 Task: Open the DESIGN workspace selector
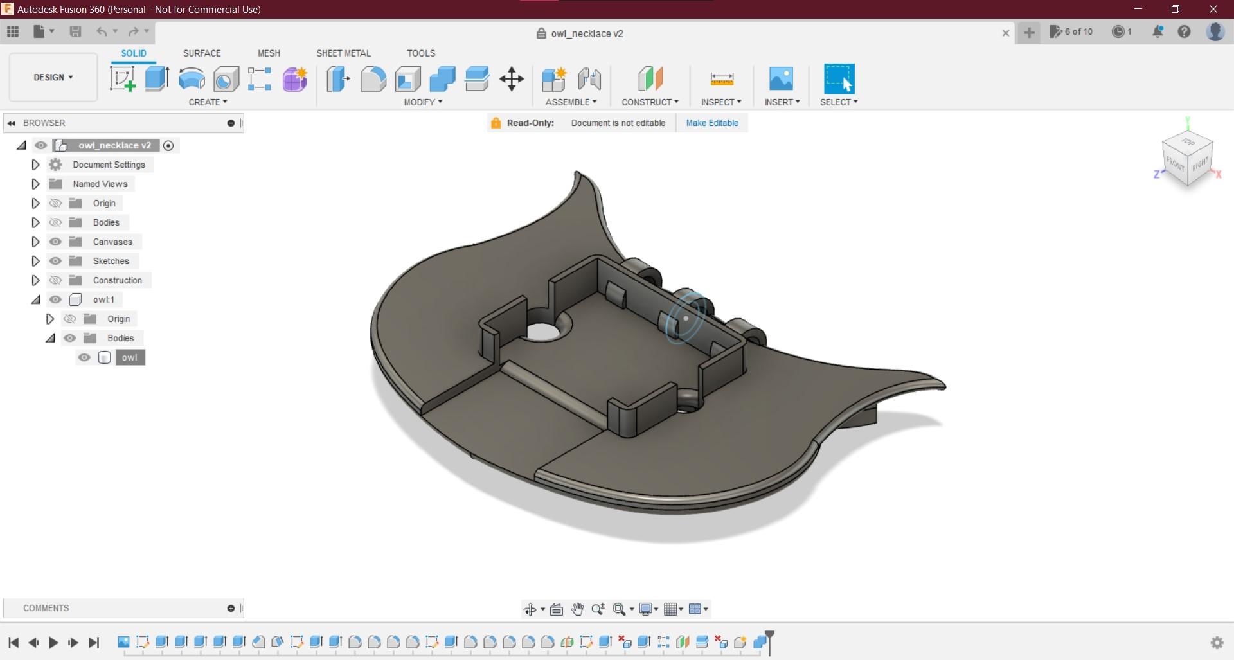(x=52, y=77)
